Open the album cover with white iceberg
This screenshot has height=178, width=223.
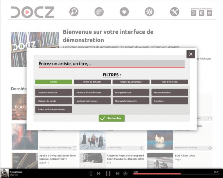pos(160,140)
